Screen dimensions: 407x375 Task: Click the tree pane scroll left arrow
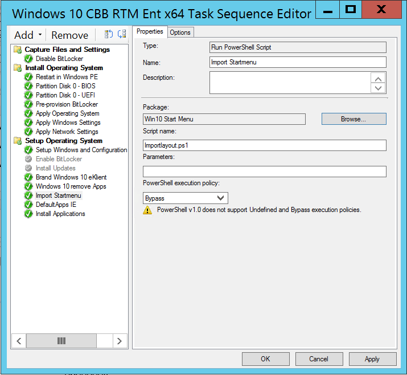19,341
